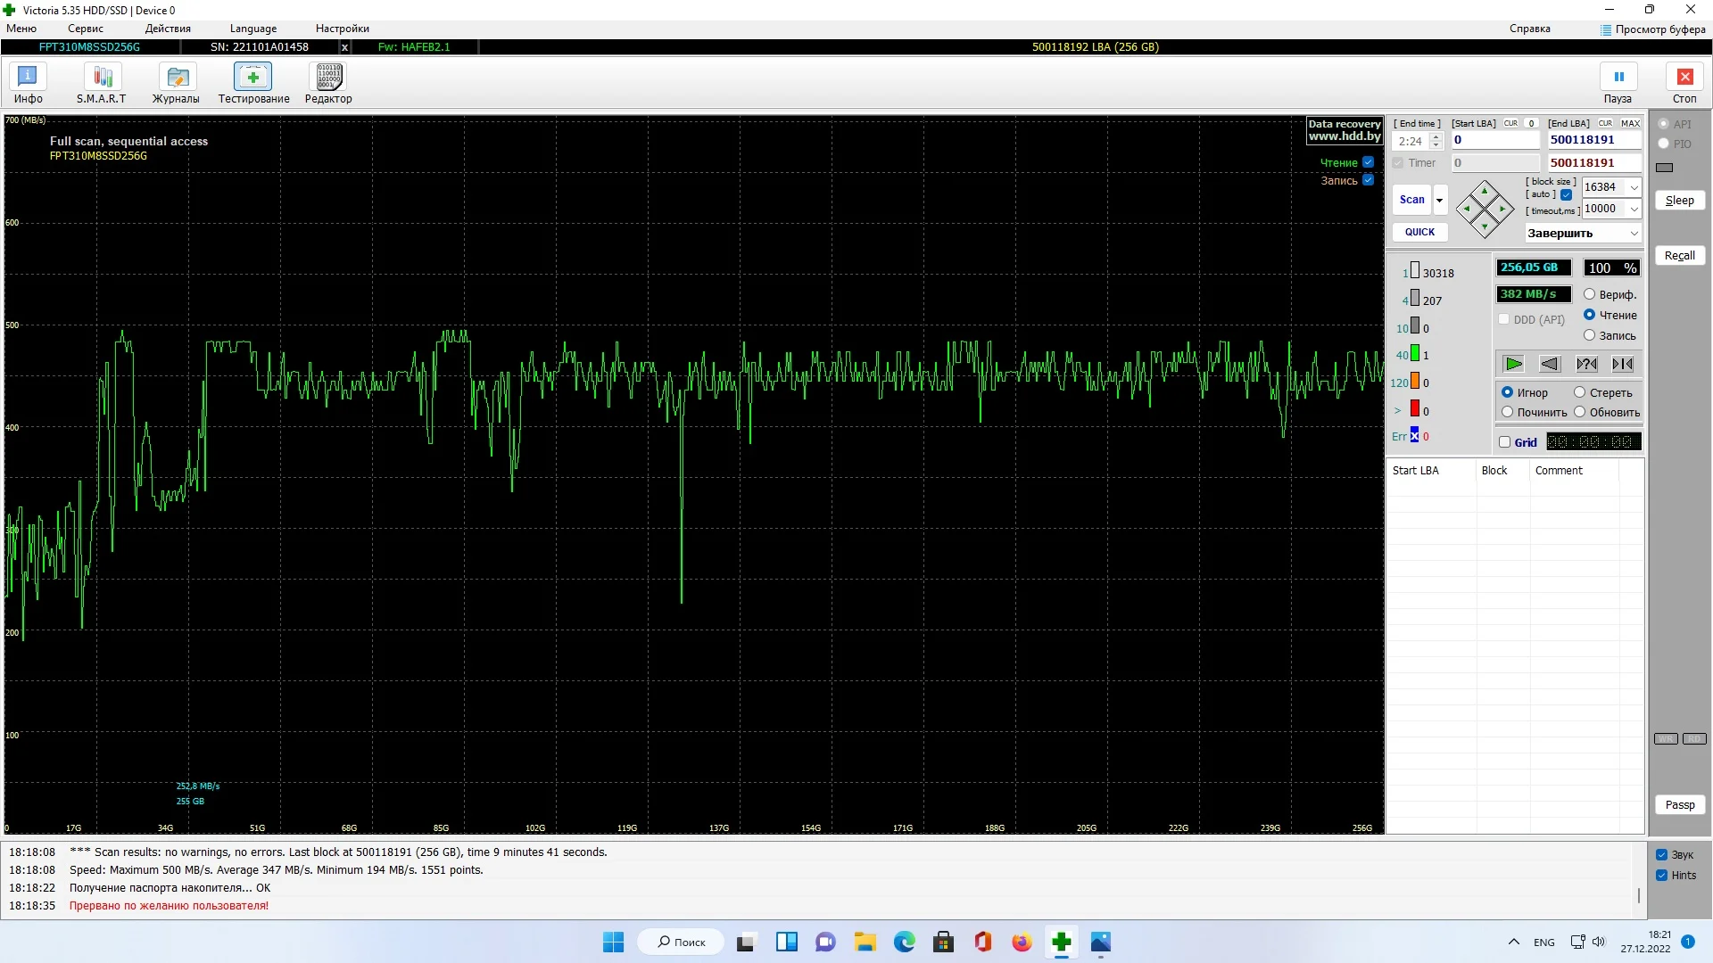Expand the block size 16384 dropdown
1713x963 pixels.
pyautogui.click(x=1634, y=187)
